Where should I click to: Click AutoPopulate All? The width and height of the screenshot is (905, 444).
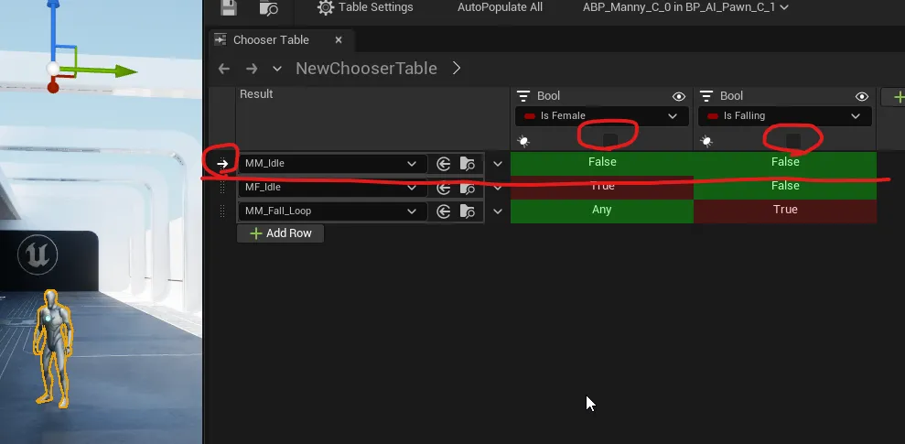click(500, 7)
